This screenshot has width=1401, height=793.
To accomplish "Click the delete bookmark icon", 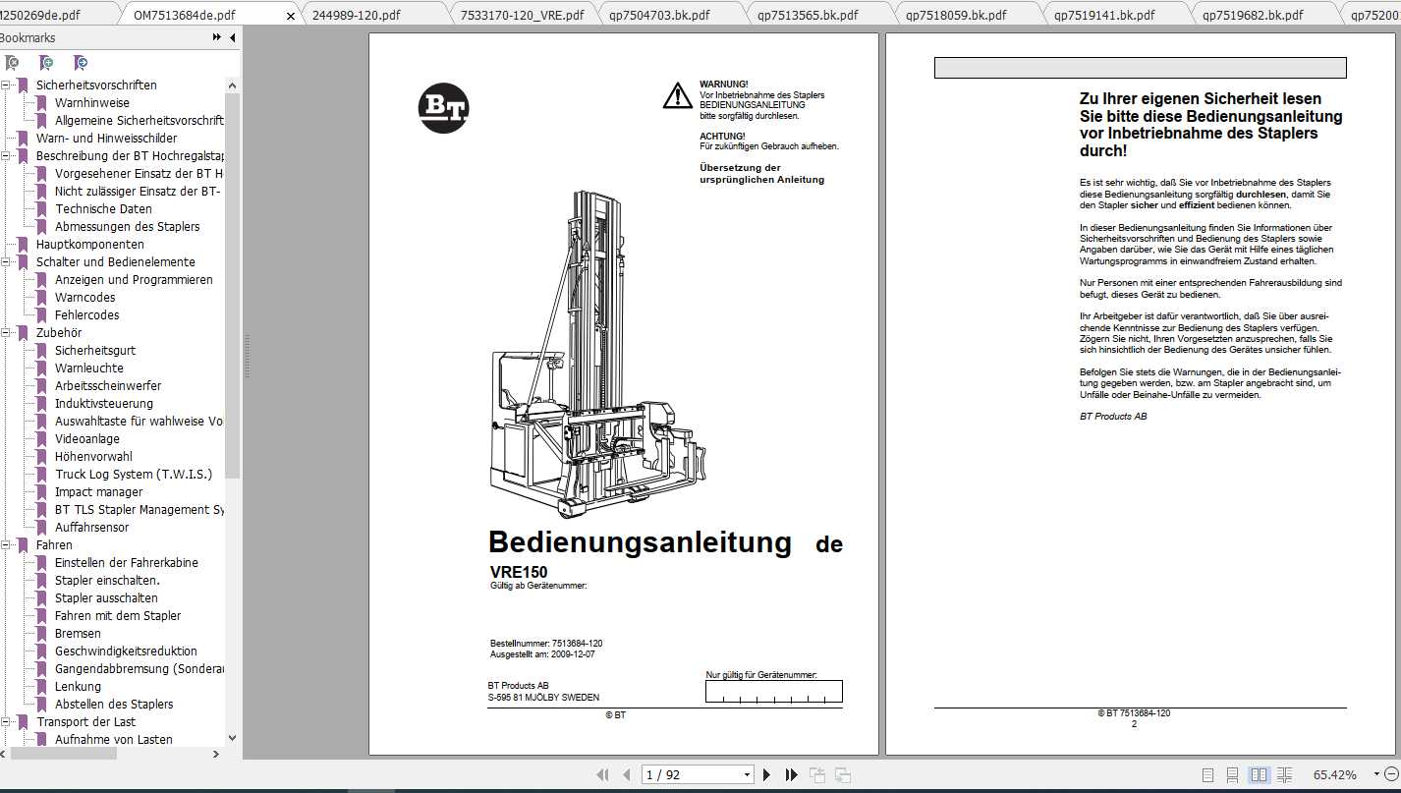I will (x=12, y=63).
